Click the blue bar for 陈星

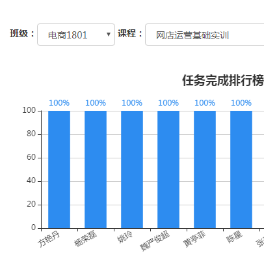point(241,169)
